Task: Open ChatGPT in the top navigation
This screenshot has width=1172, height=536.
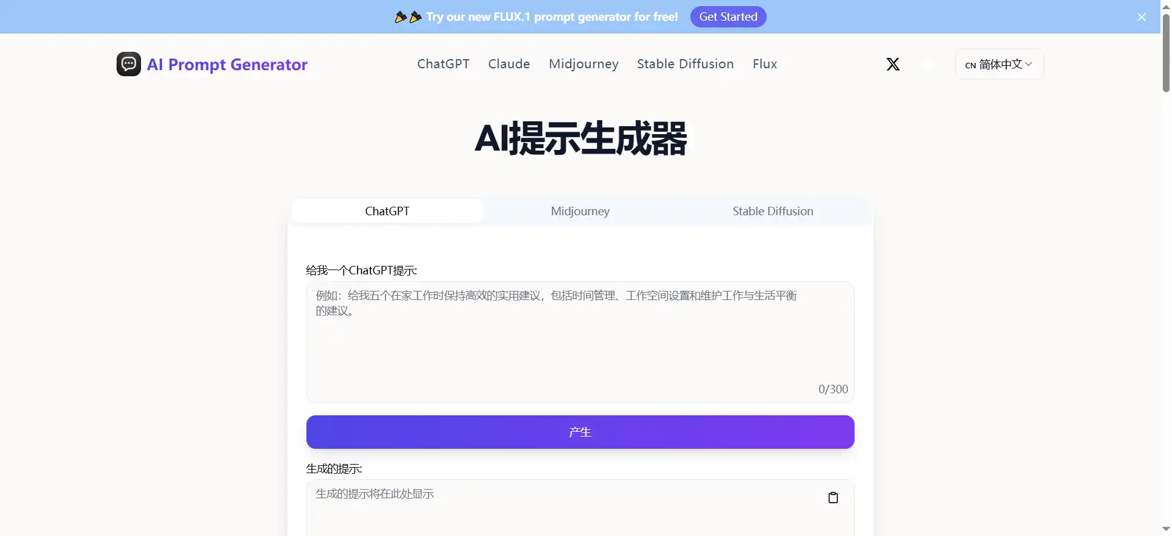Action: pos(443,64)
